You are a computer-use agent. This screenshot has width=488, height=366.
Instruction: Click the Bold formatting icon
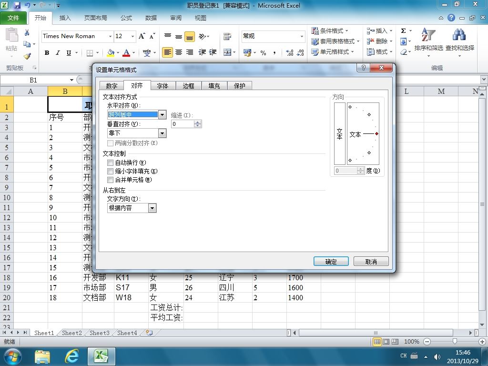[47, 52]
